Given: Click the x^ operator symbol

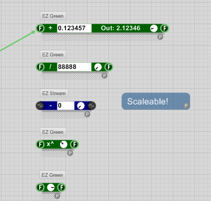Looking at the screenshot, I should pyautogui.click(x=50, y=144).
